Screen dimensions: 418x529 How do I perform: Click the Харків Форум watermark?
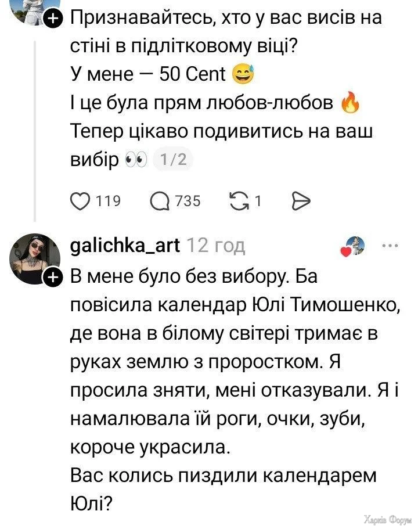[x=388, y=519]
